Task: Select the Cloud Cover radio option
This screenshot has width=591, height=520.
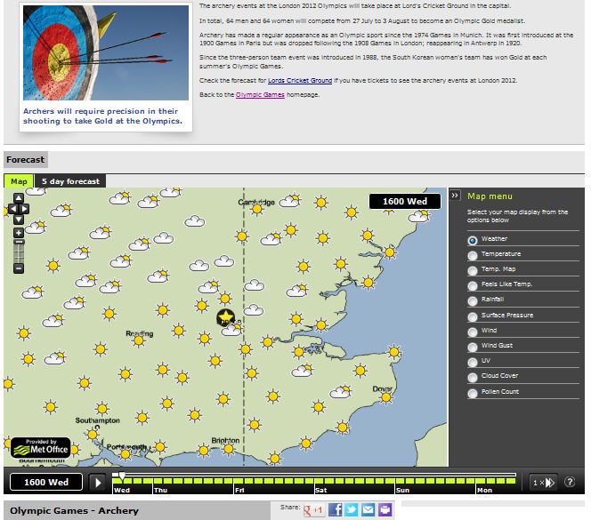Action: (473, 377)
